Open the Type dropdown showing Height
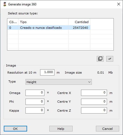Screen dimensions: 123x135 [x=59, y=82]
